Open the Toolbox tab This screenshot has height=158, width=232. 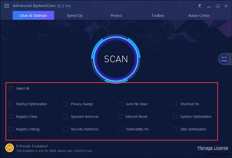(157, 16)
